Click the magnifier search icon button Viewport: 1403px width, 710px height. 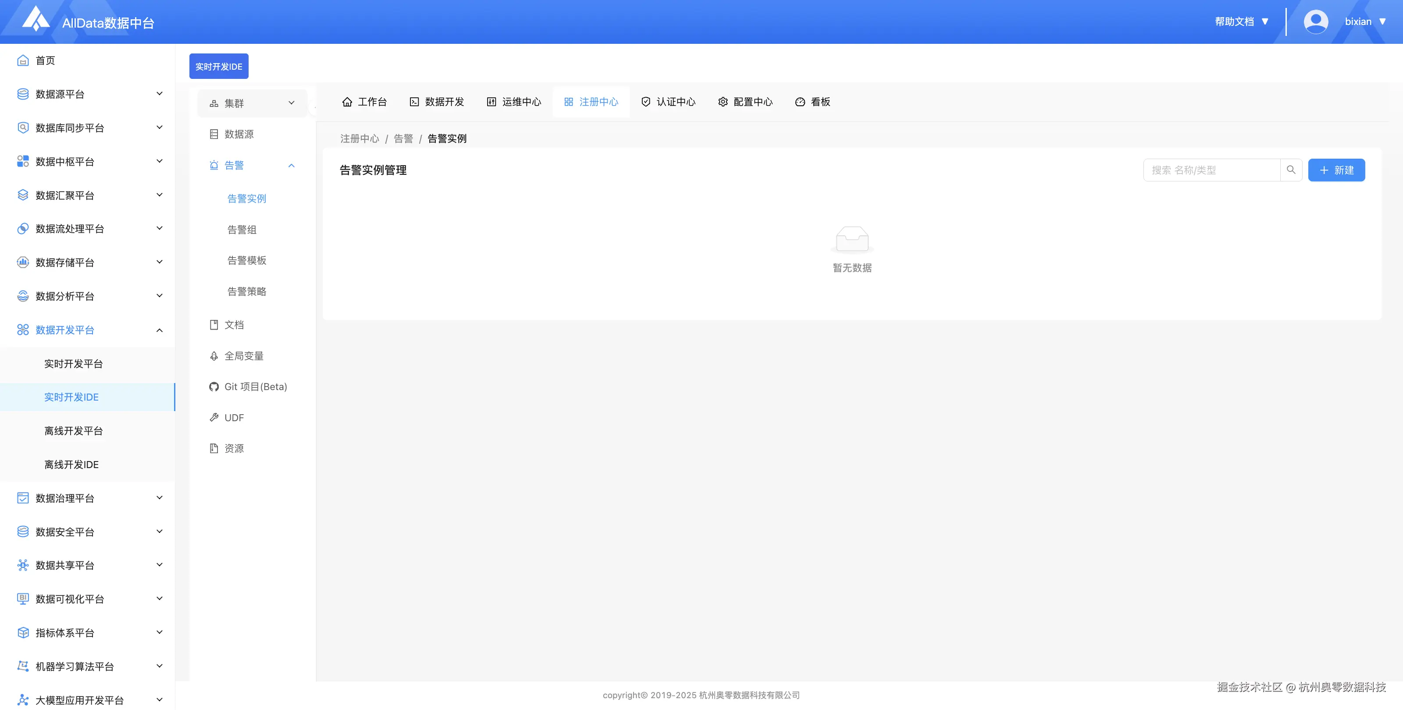tap(1291, 170)
